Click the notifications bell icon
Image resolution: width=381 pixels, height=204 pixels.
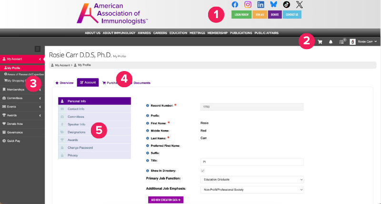pos(331,42)
